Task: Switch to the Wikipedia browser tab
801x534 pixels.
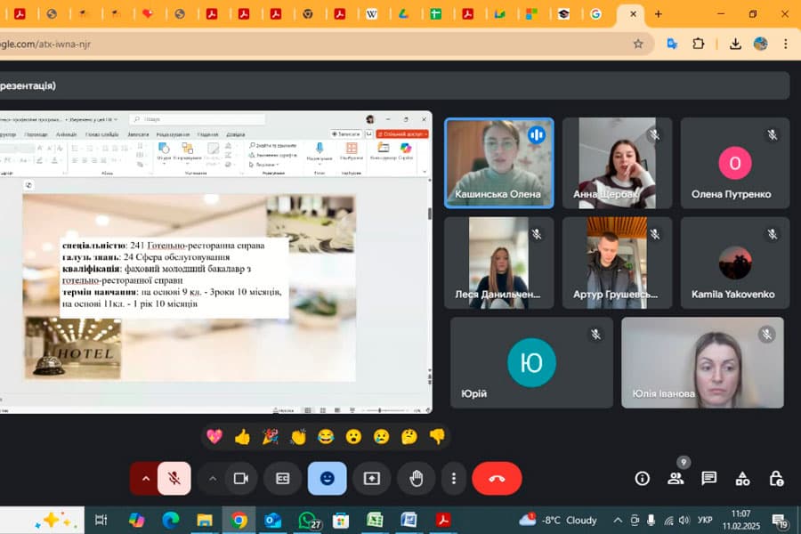Action: tap(371, 14)
